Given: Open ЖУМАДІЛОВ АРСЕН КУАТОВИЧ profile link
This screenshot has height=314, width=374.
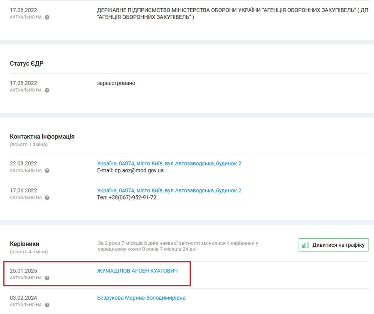Looking at the screenshot, I should click(x=137, y=271).
